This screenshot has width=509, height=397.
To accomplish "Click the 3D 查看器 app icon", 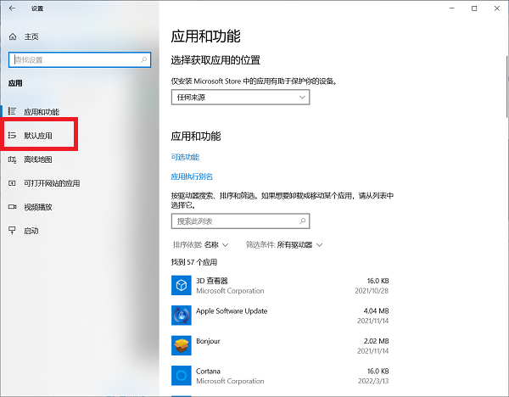I will (182, 285).
